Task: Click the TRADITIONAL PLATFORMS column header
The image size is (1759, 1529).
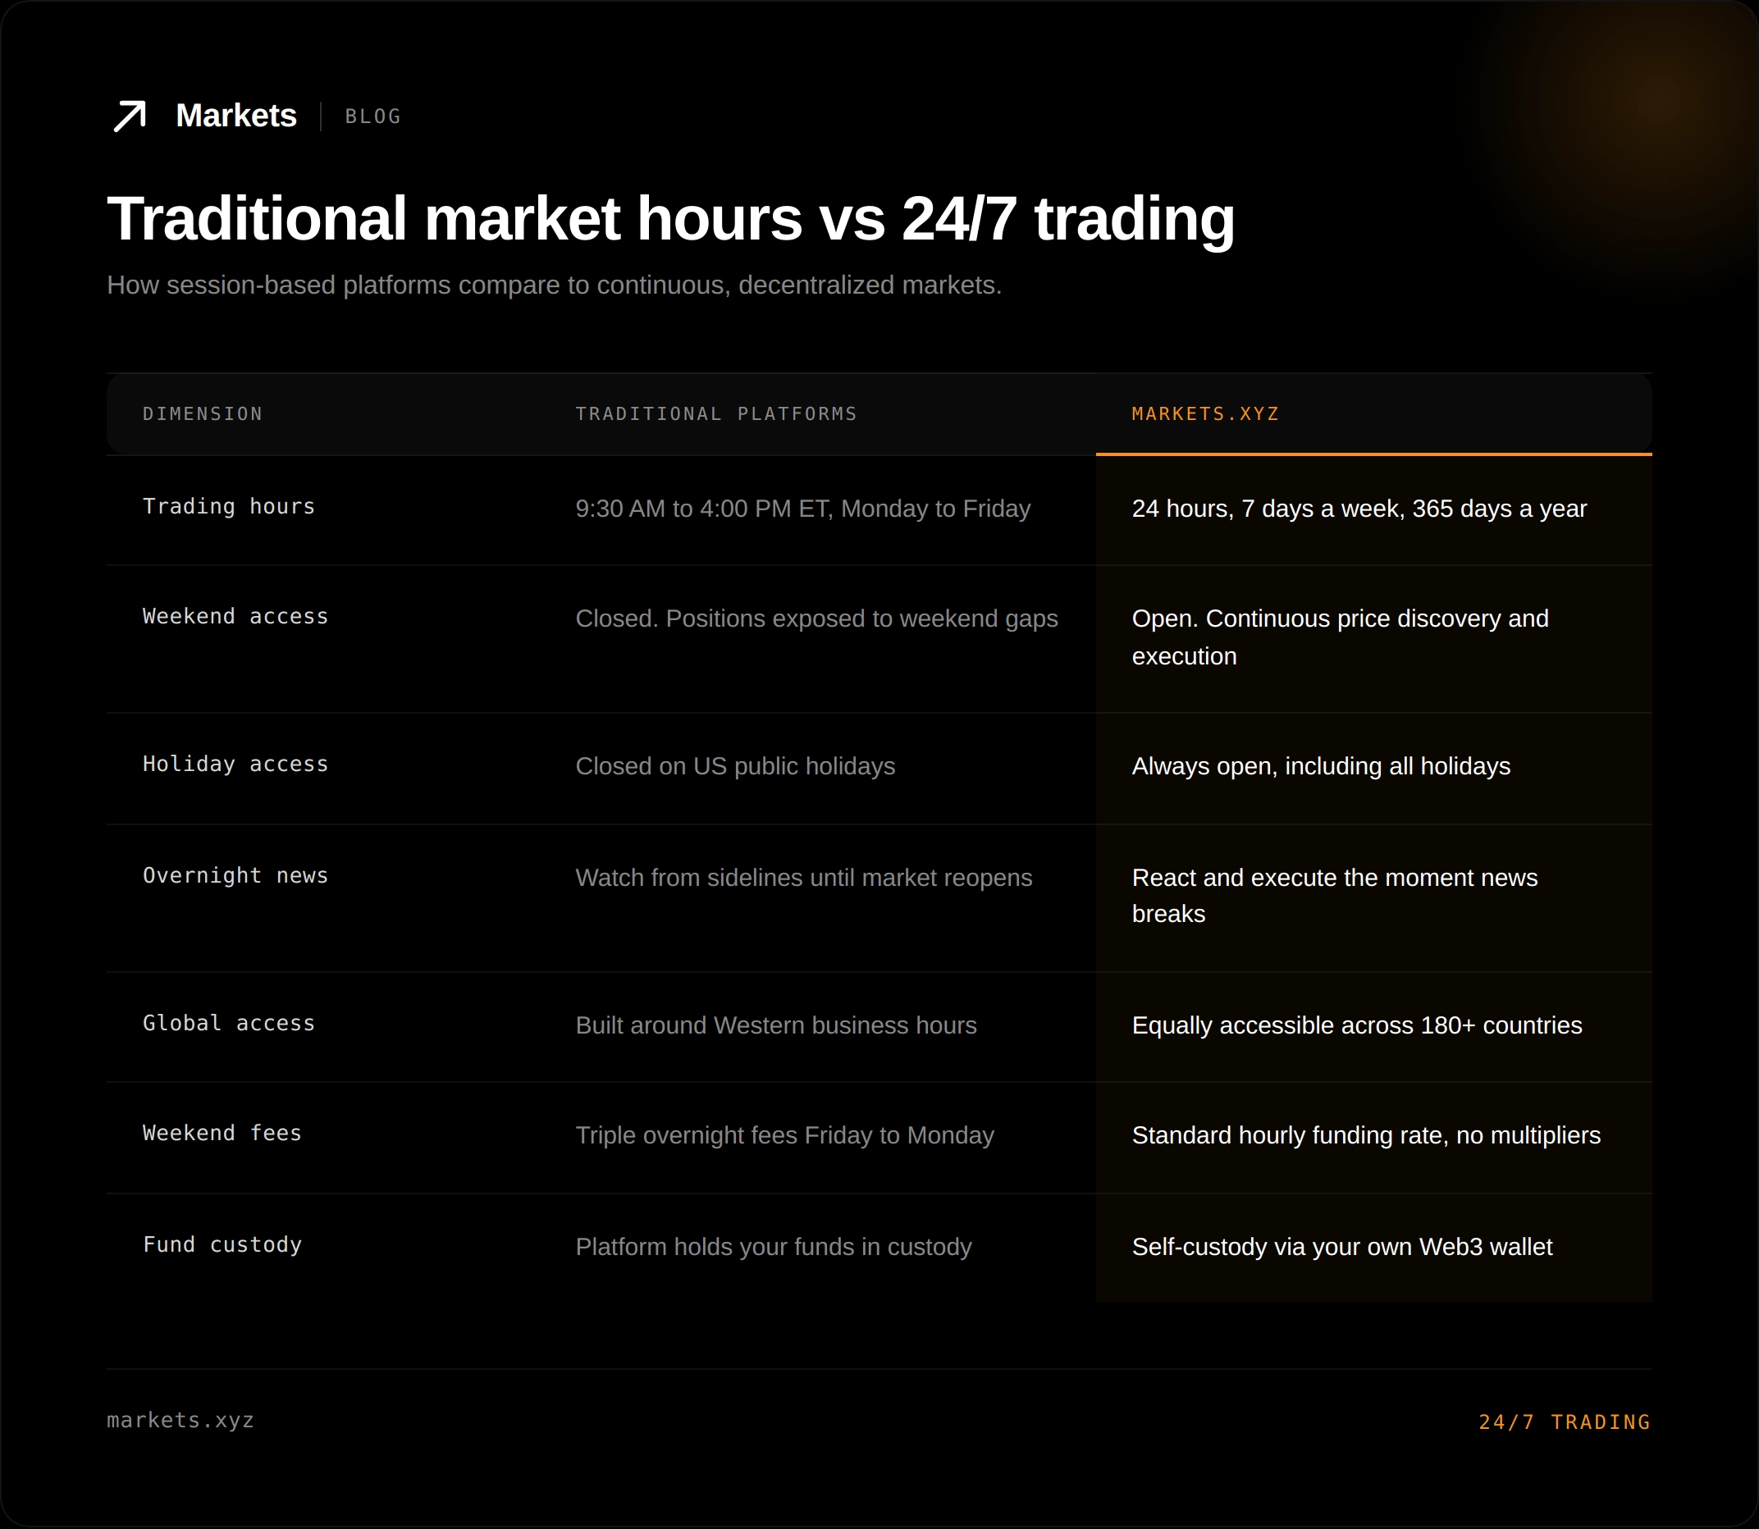Action: pos(716,413)
